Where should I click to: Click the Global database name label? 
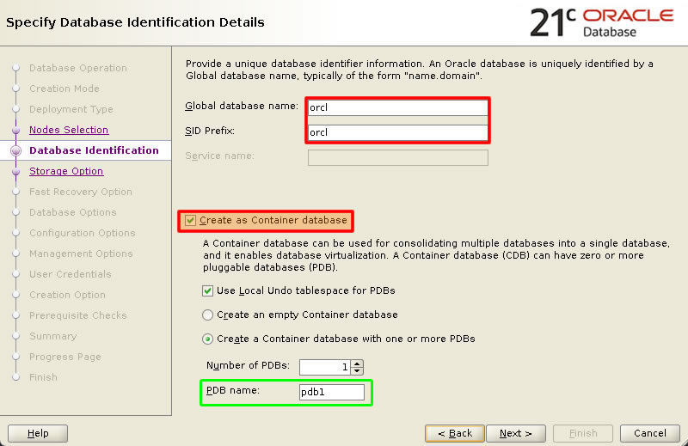click(242, 106)
